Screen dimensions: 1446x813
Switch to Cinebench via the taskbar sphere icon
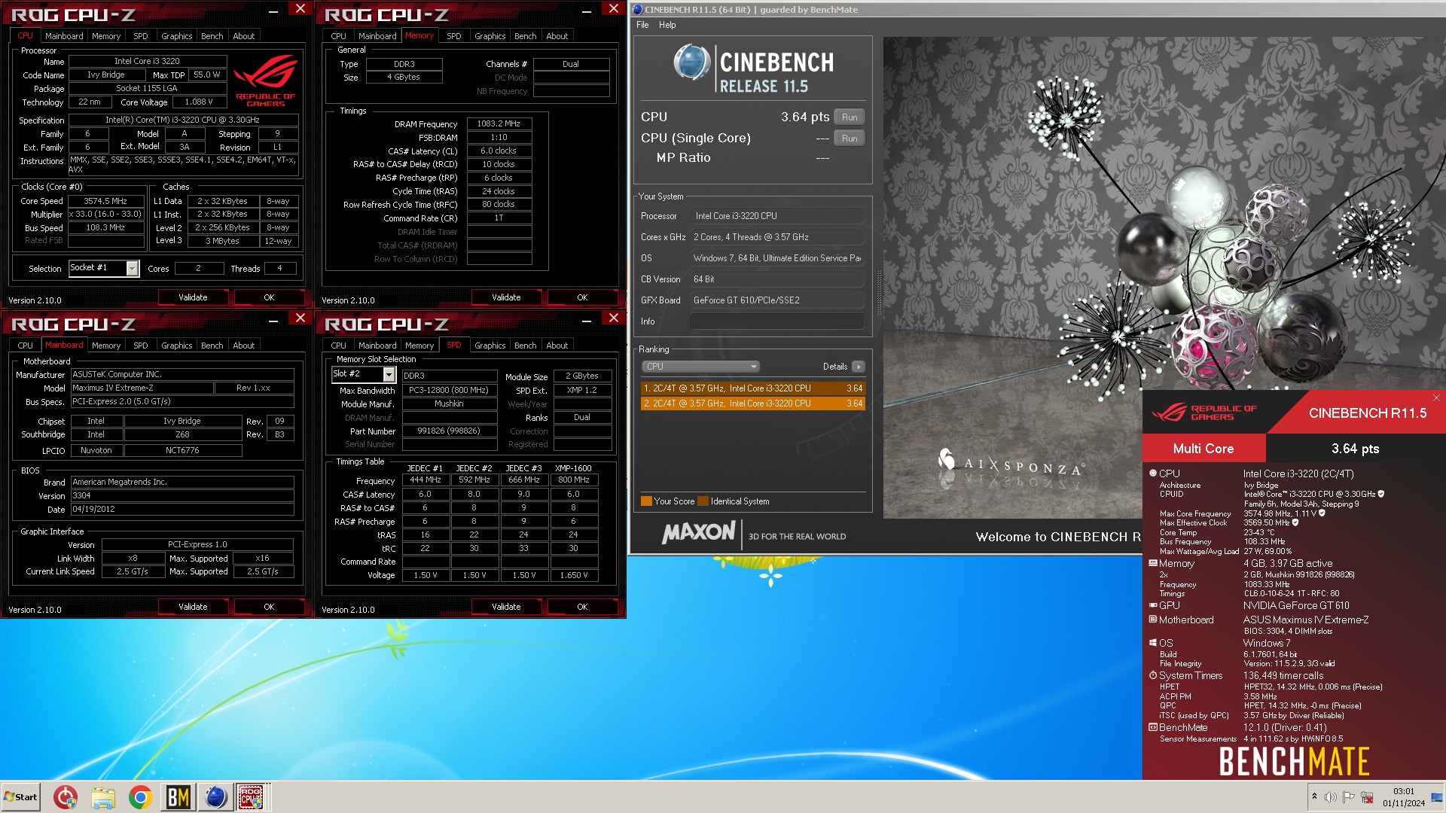coord(215,796)
